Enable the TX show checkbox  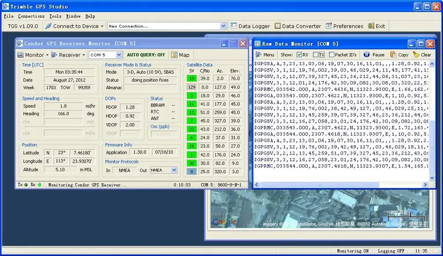click(x=315, y=54)
